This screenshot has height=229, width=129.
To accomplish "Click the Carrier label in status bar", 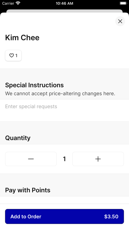I will 8,3.
